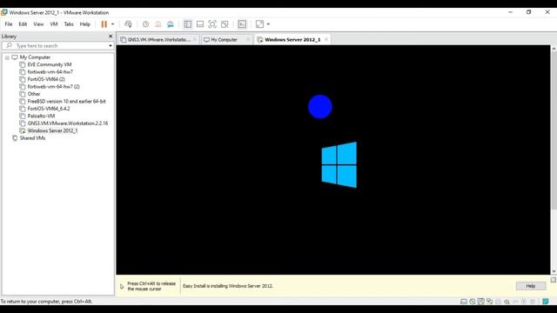Select the VM named Other

[x=34, y=94]
